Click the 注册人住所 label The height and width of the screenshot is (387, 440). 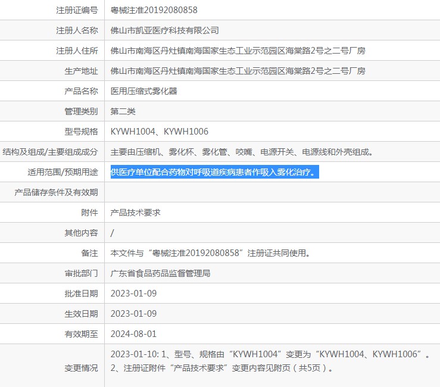(x=77, y=51)
